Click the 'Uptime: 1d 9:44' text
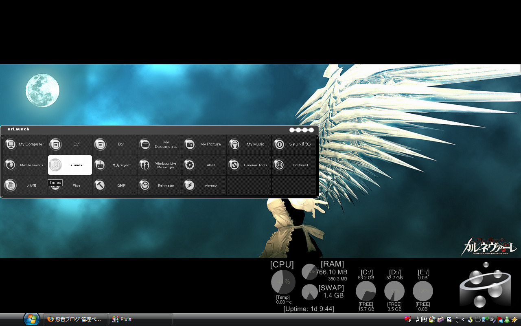The image size is (521, 326). [x=309, y=309]
